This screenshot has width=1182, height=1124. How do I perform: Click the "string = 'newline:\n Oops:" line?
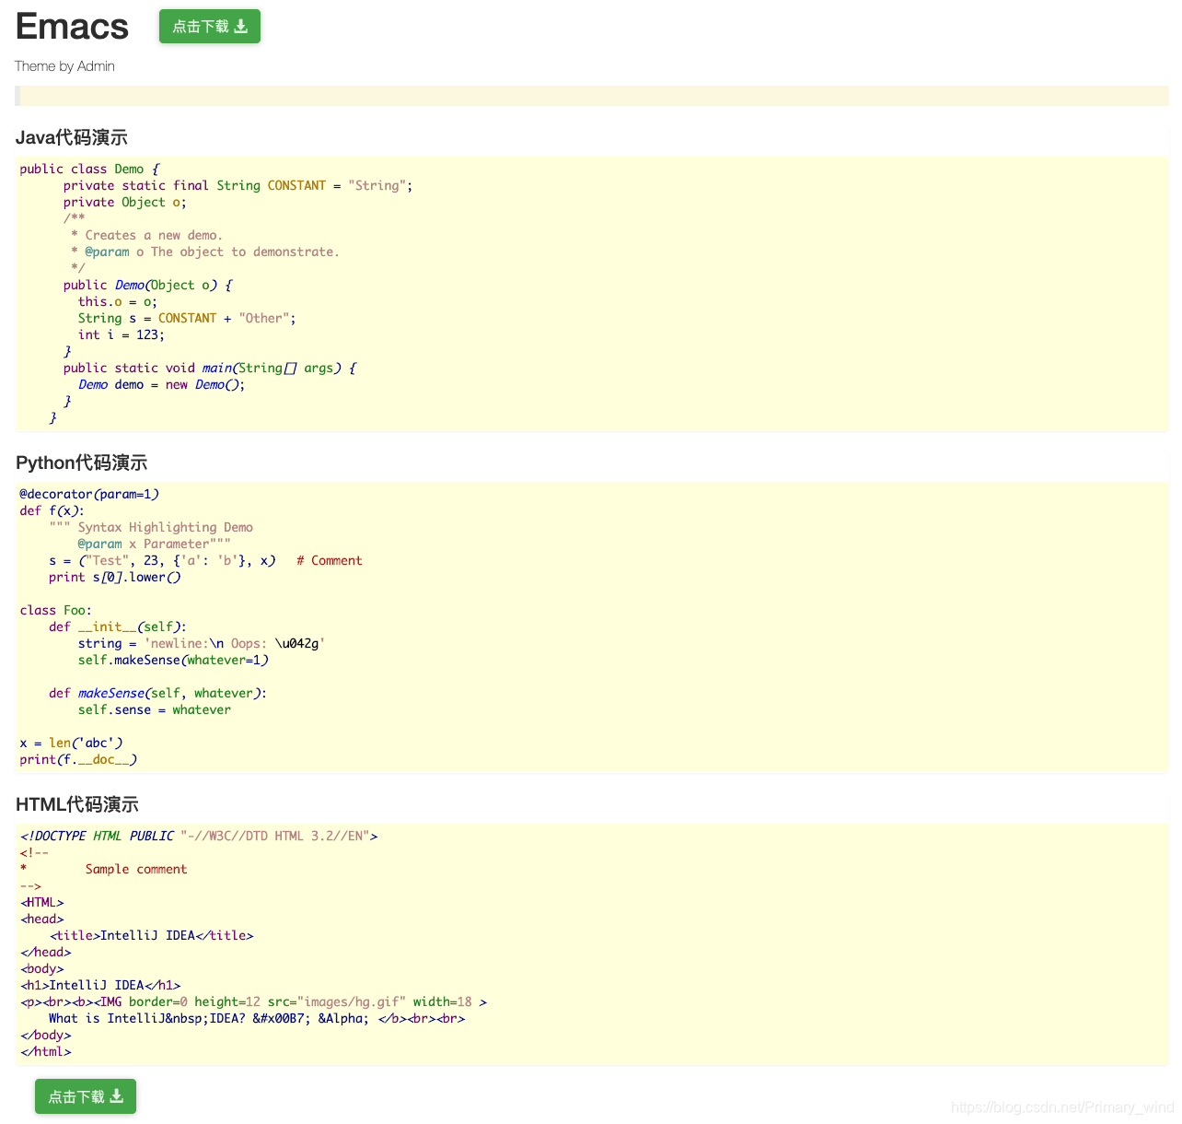click(202, 644)
